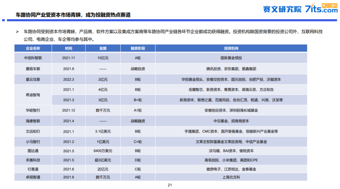This screenshot has height=189, width=340.
Task: Click the investors cell 中交基金、招商局资本
Action: pyautogui.click(x=231, y=121)
